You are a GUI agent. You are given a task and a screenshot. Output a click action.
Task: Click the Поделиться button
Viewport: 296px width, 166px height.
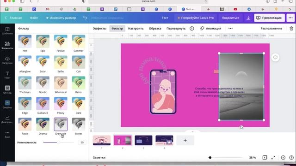click(x=230, y=18)
